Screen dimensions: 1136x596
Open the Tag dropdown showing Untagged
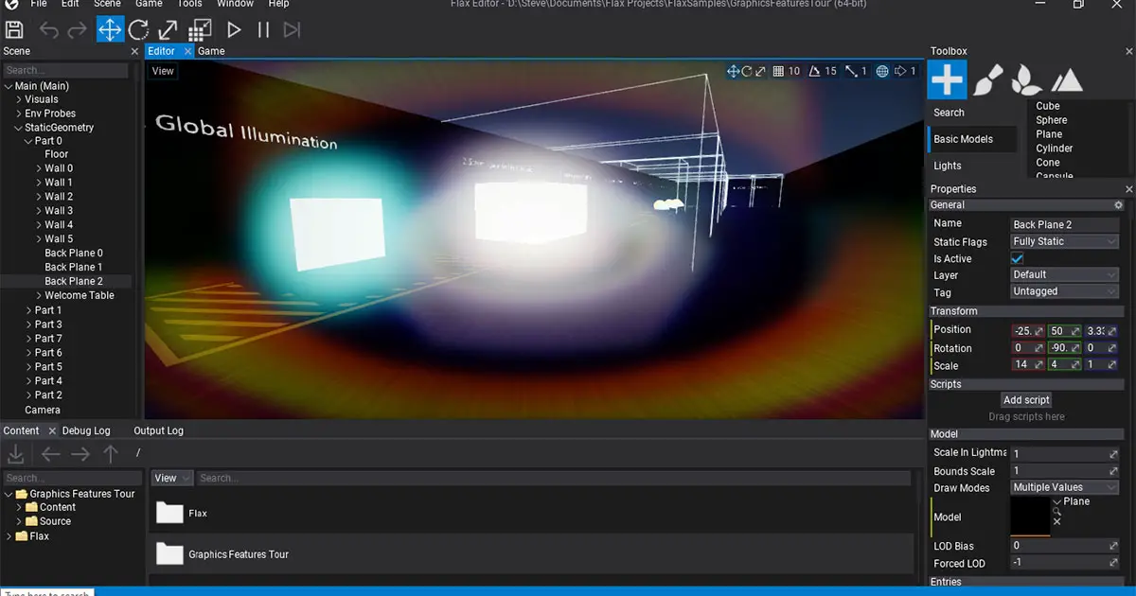(x=1065, y=291)
